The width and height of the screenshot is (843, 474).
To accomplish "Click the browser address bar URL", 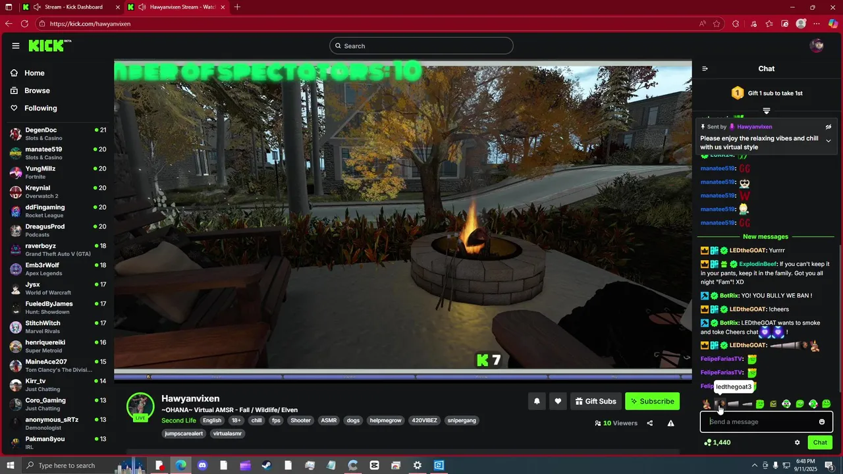I will (x=90, y=24).
